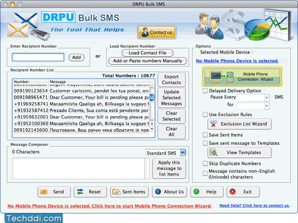Click 'Customer carissimi' message cell
Image resolution: width=298 pixels, height=223 pixels.
click(99, 91)
